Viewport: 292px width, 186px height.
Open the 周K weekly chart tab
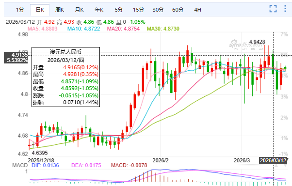60,10
